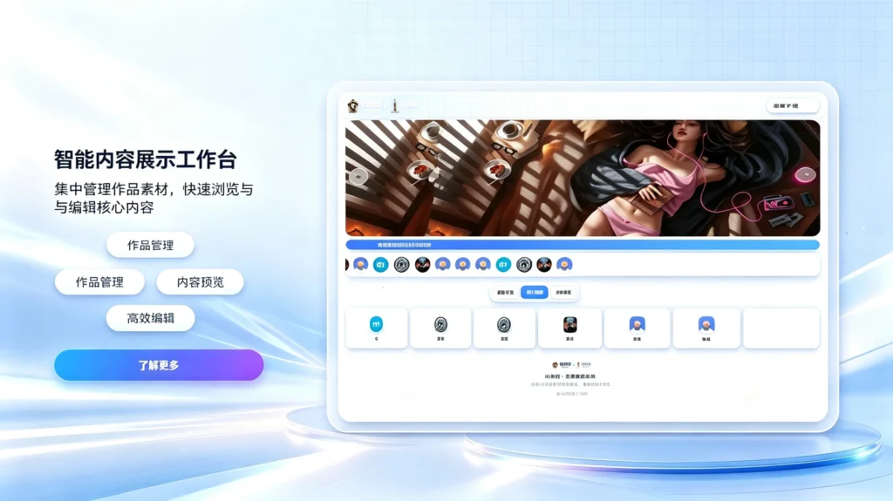Viewport: 893px width, 501px height.
Task: Select the grey round emblem avatar after first teal
Action: pos(401,264)
